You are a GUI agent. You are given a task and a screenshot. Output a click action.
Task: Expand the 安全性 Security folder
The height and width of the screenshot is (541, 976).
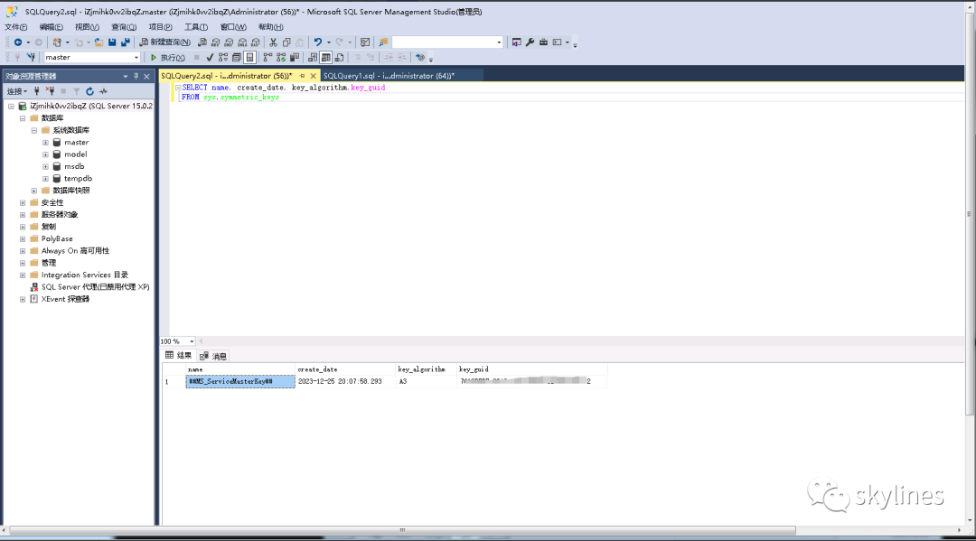(x=23, y=202)
